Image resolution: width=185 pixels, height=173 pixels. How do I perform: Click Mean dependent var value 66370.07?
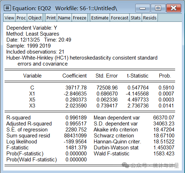click(x=164, y=118)
